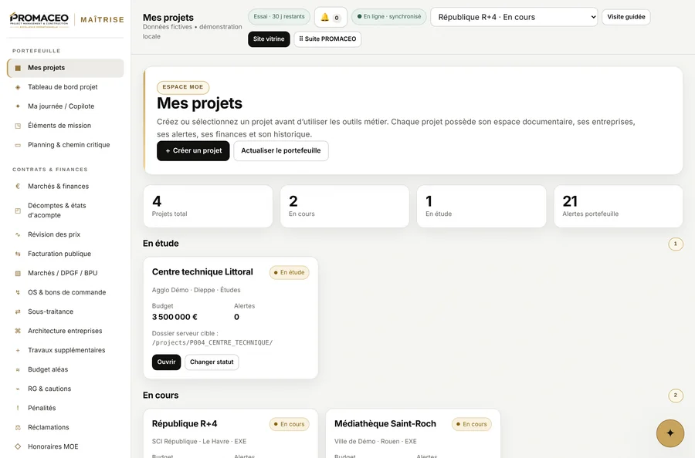Viewport: 695px width, 458px height.
Task: Click the Tableau de bord projet icon
Action: click(18, 87)
